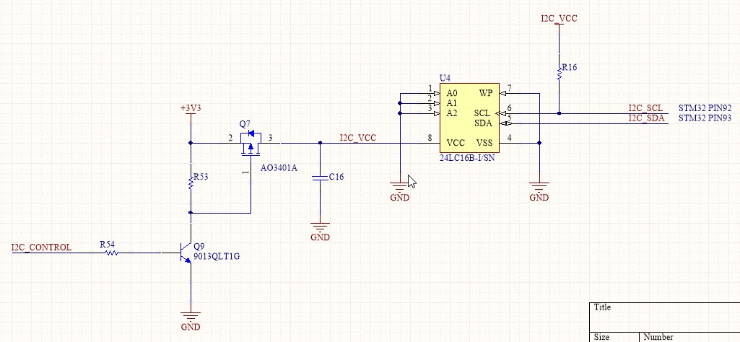Select the 9013QLT1G part value text
The image size is (740, 342).
[217, 256]
